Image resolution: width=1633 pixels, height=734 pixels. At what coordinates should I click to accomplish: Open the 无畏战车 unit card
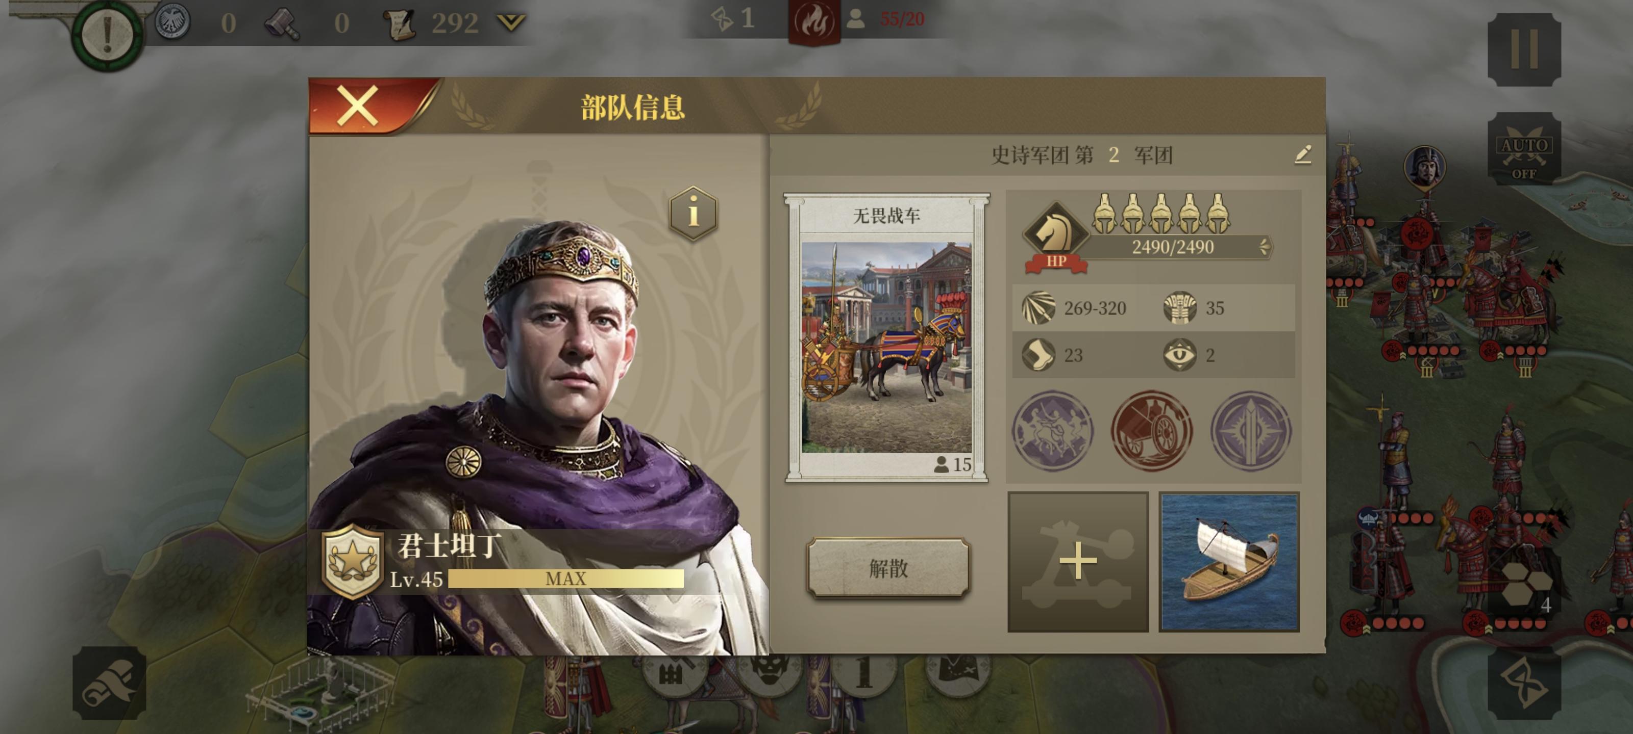point(886,337)
